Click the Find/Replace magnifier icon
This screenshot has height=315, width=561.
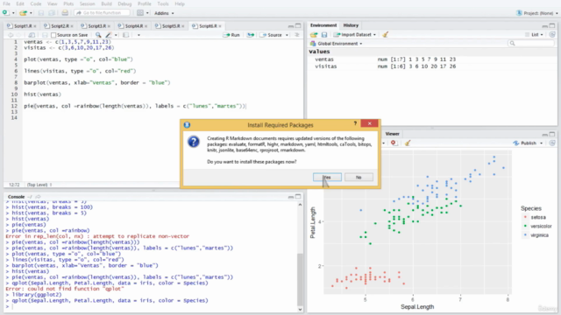coord(98,35)
